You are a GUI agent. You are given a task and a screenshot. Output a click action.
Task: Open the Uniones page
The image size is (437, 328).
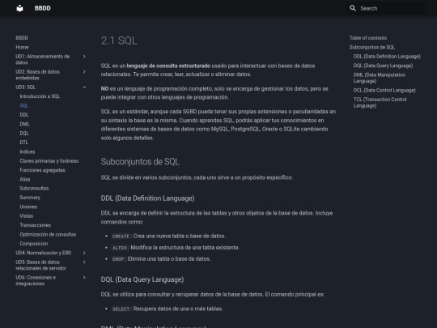point(28,207)
